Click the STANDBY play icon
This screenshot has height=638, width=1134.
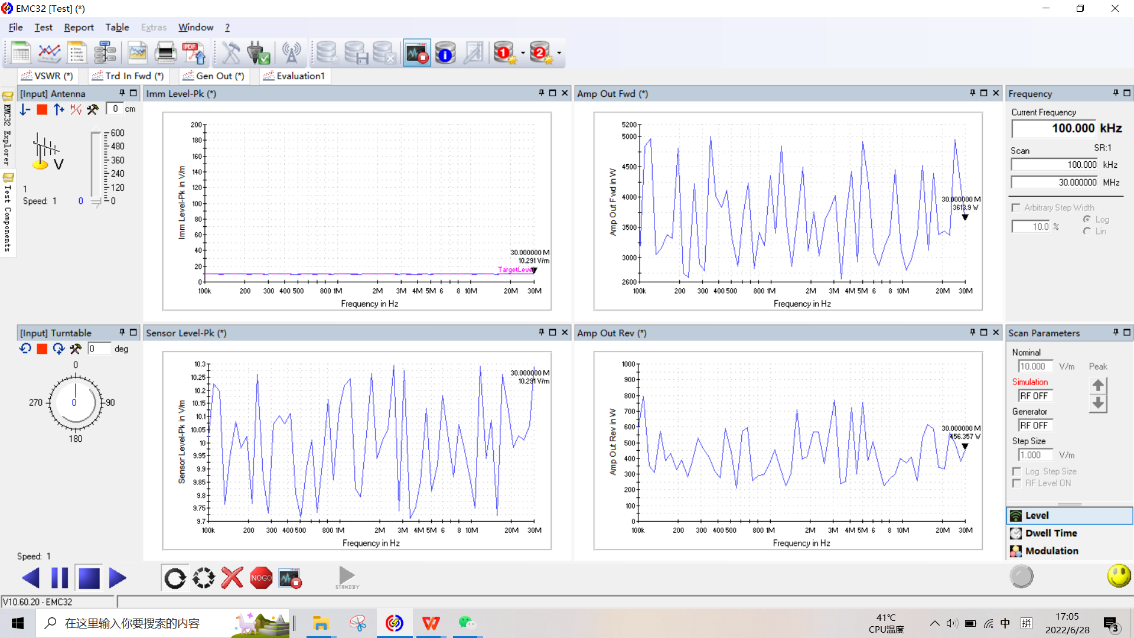pos(347,577)
